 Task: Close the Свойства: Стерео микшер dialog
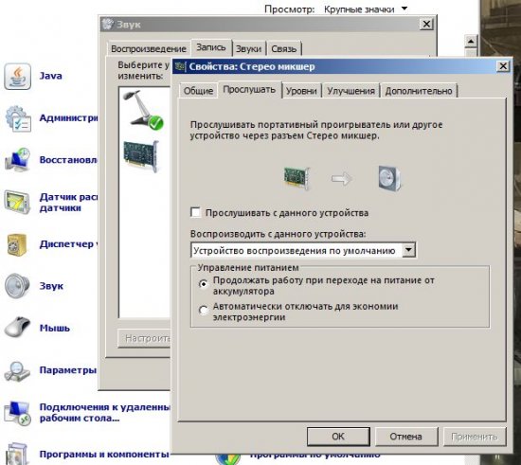[503, 66]
